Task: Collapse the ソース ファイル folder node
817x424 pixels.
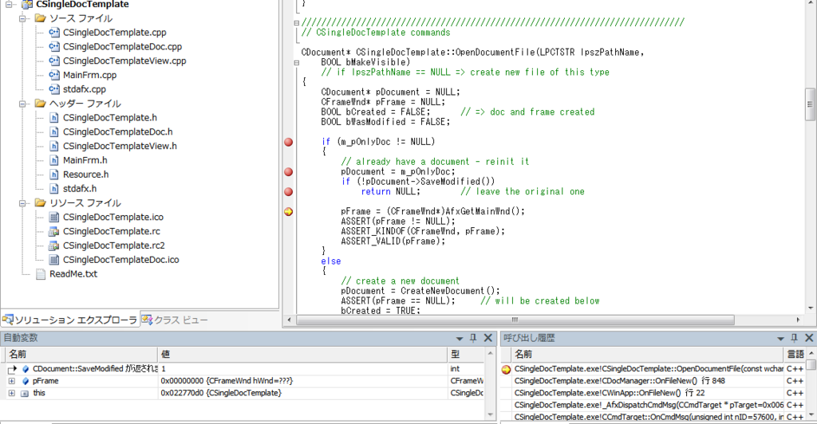Action: [x=22, y=18]
